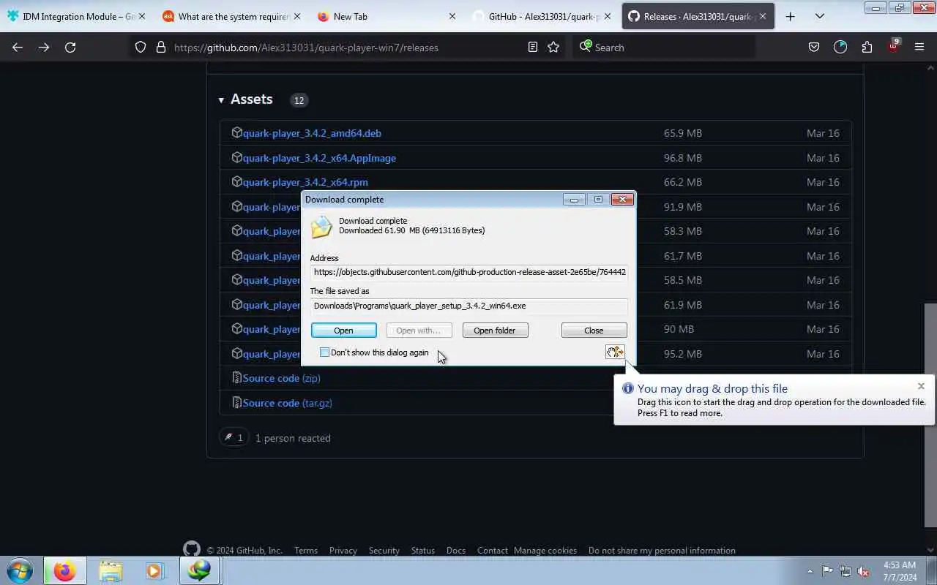Click the page vertical scrollbar
Image resolution: width=937 pixels, height=585 pixels.
930,415
